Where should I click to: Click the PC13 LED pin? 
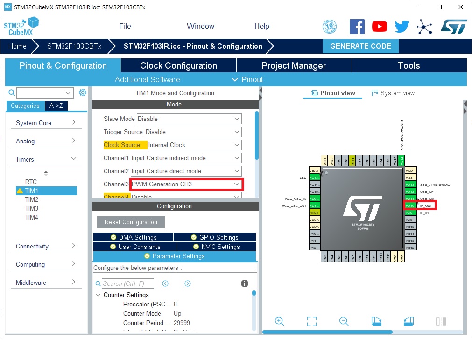(314, 177)
